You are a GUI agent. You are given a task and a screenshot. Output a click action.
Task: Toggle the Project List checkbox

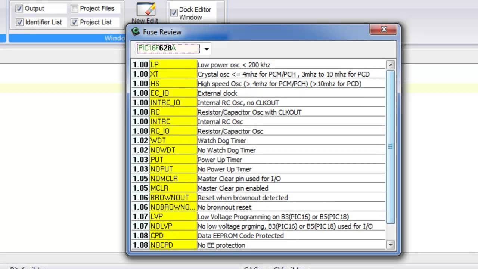point(74,22)
